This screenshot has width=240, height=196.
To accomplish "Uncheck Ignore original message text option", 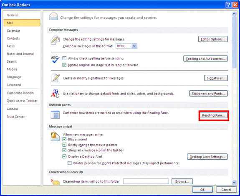I will [x=64, y=65].
